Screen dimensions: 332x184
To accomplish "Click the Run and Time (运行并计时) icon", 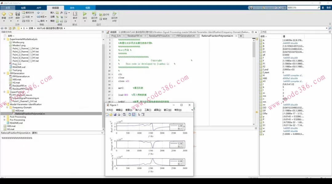I will pos(114,14).
